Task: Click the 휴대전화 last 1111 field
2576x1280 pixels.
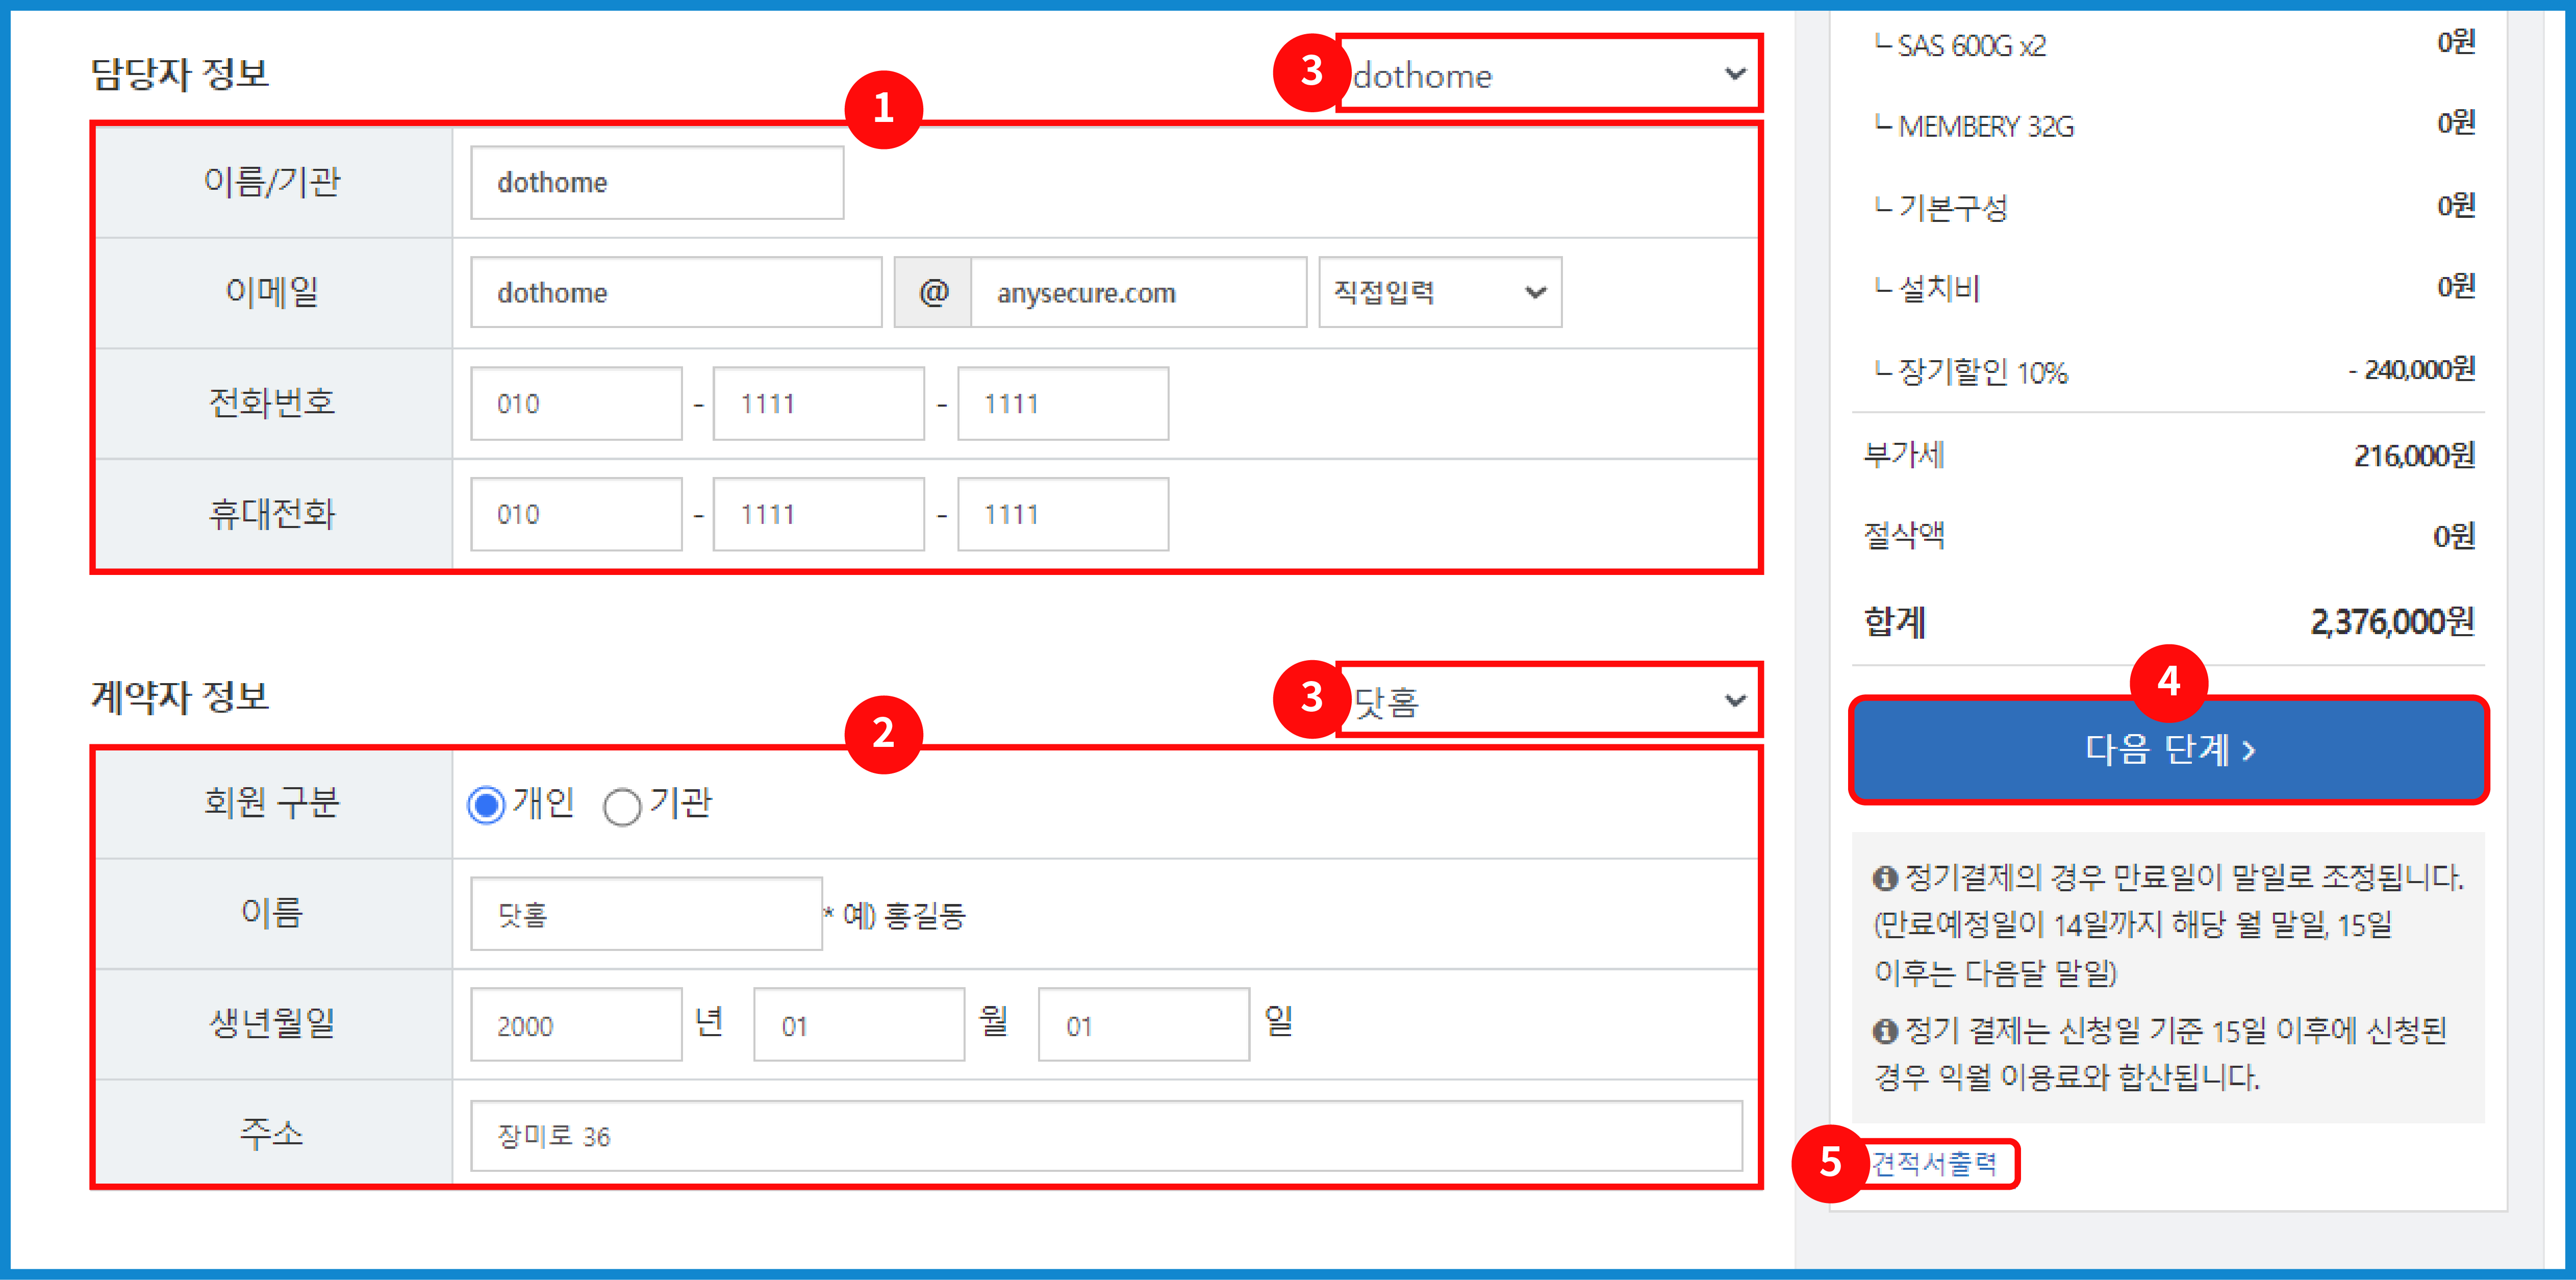Action: (x=1062, y=514)
